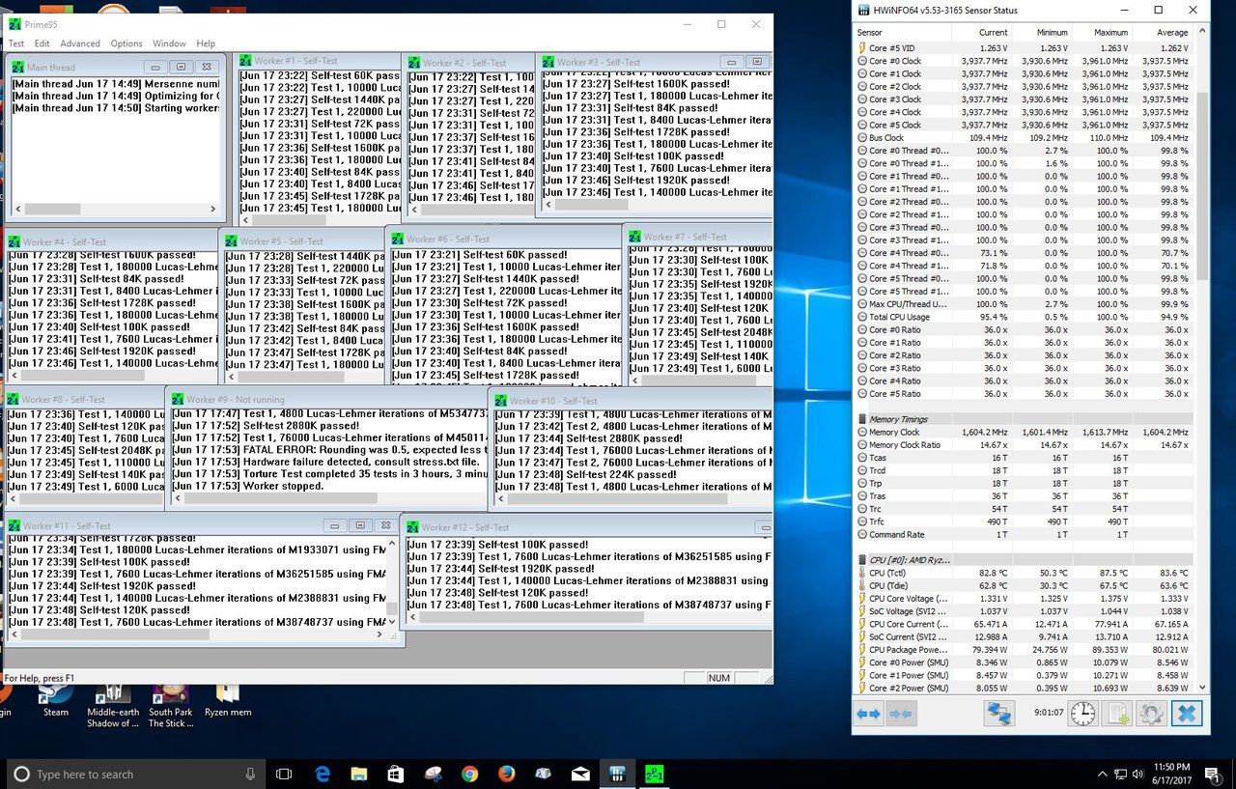The height and width of the screenshot is (789, 1236).
Task: Select the Ryzen mem desktop folder
Action: click(228, 701)
